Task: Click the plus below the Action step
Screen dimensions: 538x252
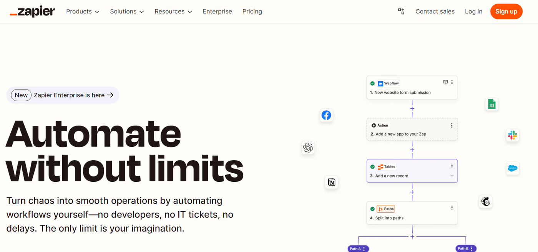Action: (x=412, y=150)
